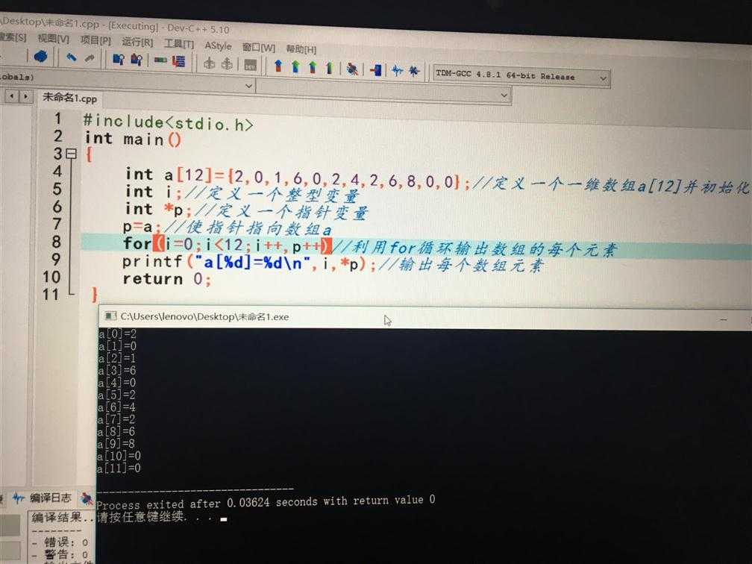Viewport: 752px width, 564px height.
Task: Open the 窗口[W] menu
Action: coord(258,48)
